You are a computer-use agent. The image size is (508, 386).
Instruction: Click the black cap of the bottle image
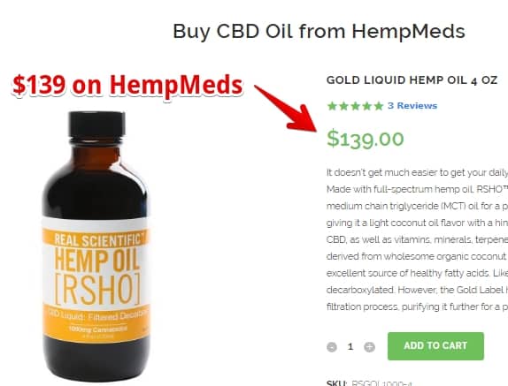click(x=96, y=125)
